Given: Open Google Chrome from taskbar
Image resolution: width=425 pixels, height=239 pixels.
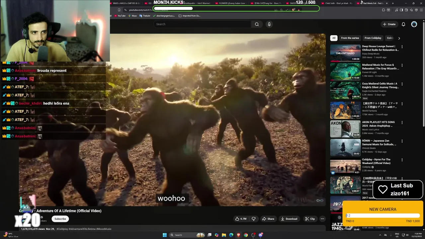Looking at the screenshot, I should (246, 235).
